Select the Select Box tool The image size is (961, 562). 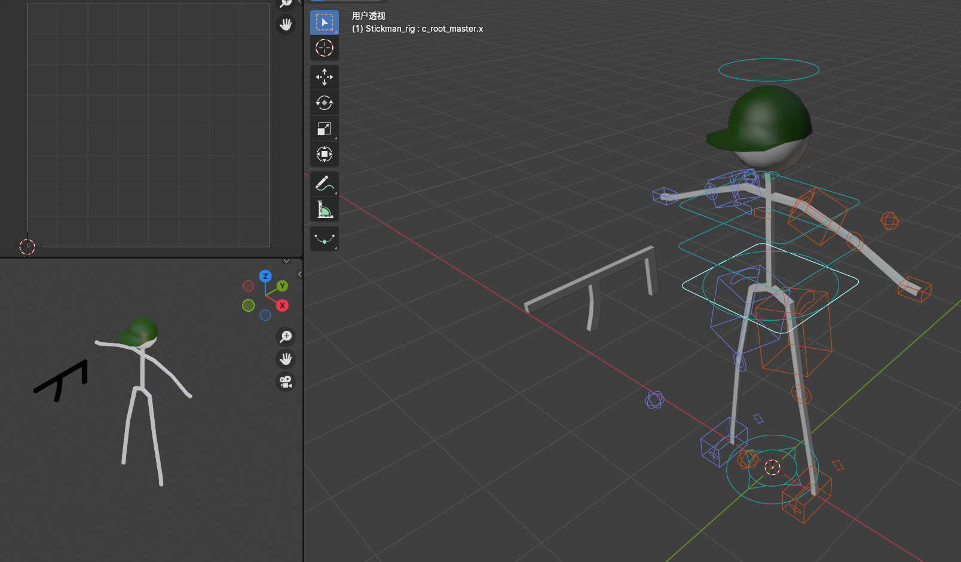(x=324, y=23)
